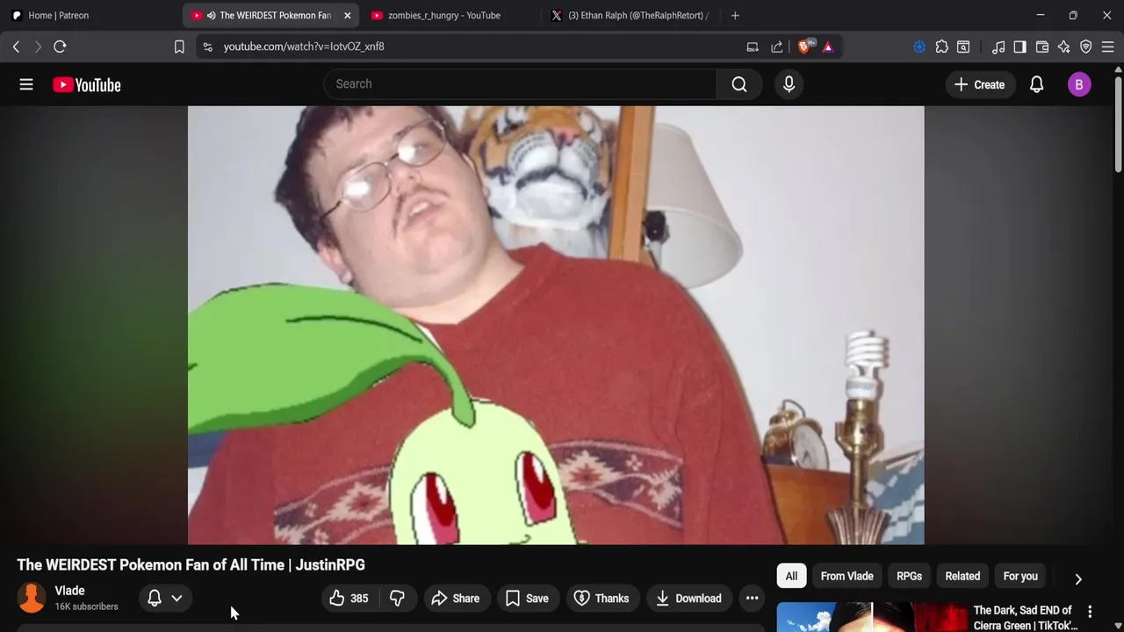This screenshot has height=632, width=1124.
Task: Toggle channel notification bell for Vlade
Action: pos(155,599)
